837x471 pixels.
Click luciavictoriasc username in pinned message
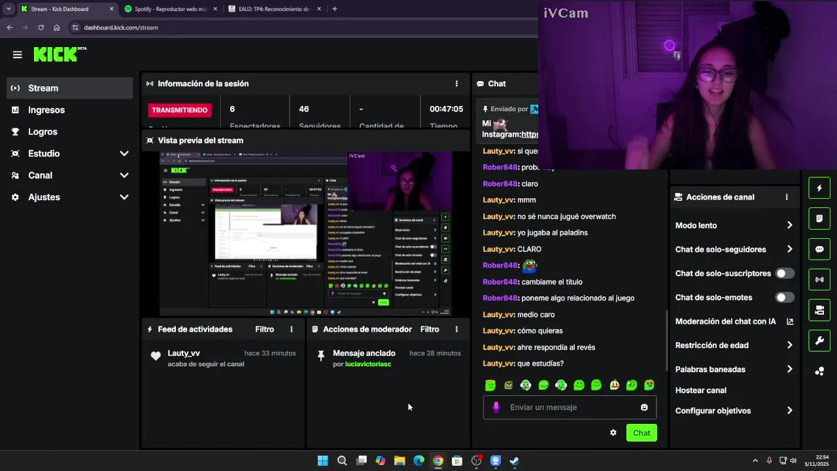pyautogui.click(x=368, y=364)
